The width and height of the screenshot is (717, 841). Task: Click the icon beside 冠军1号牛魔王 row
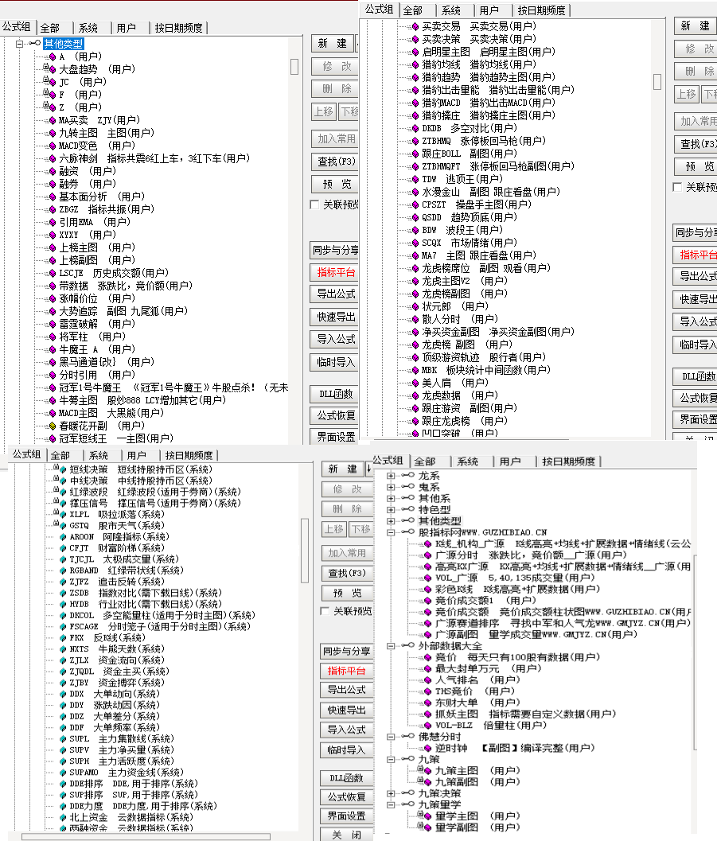52,387
